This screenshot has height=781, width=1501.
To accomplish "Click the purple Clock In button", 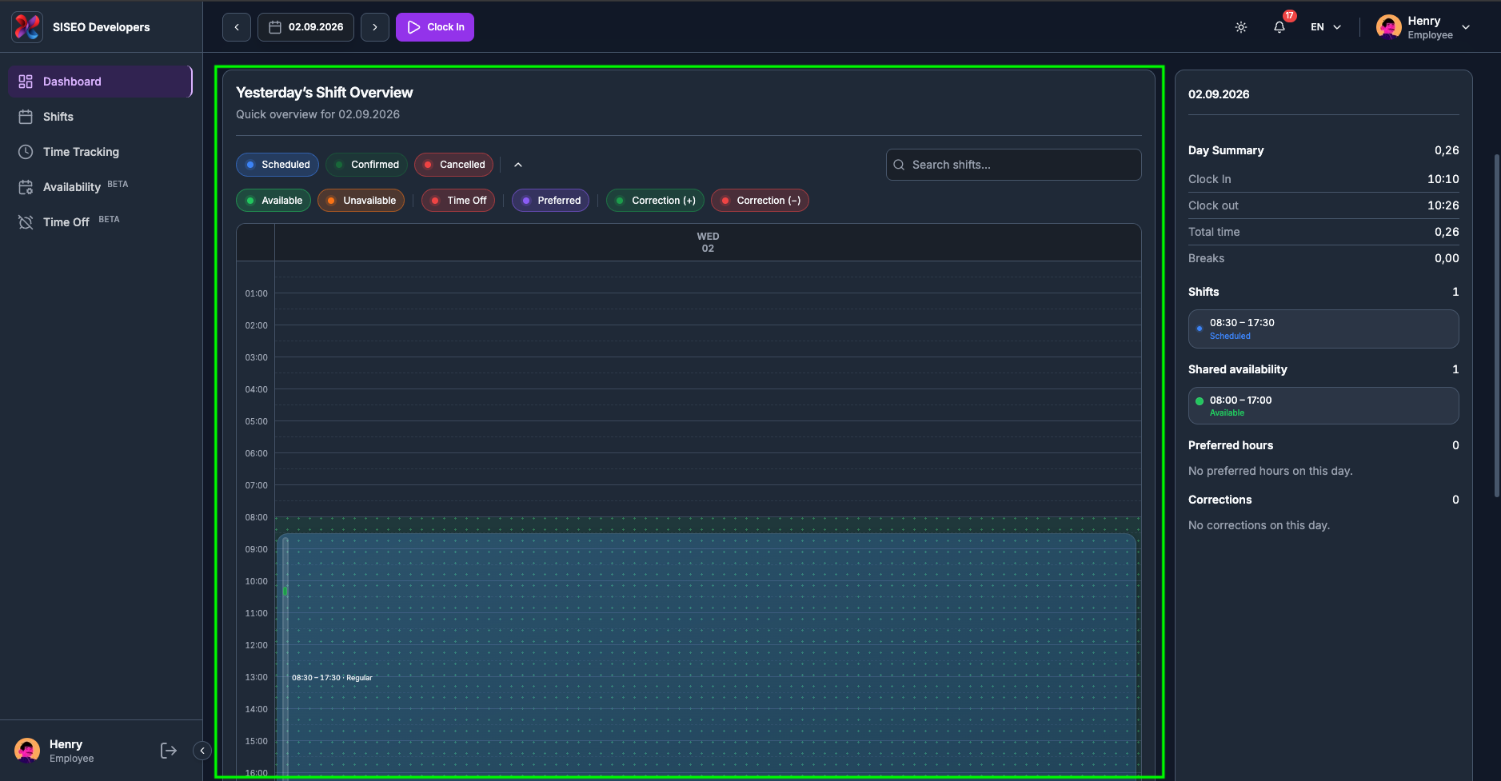I will (435, 27).
